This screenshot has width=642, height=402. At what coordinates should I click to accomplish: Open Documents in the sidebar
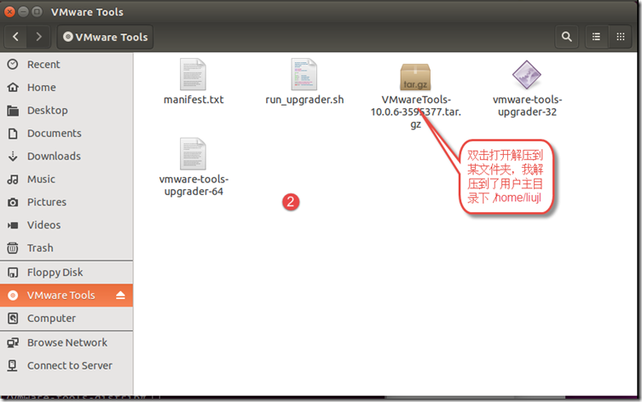click(x=67, y=133)
